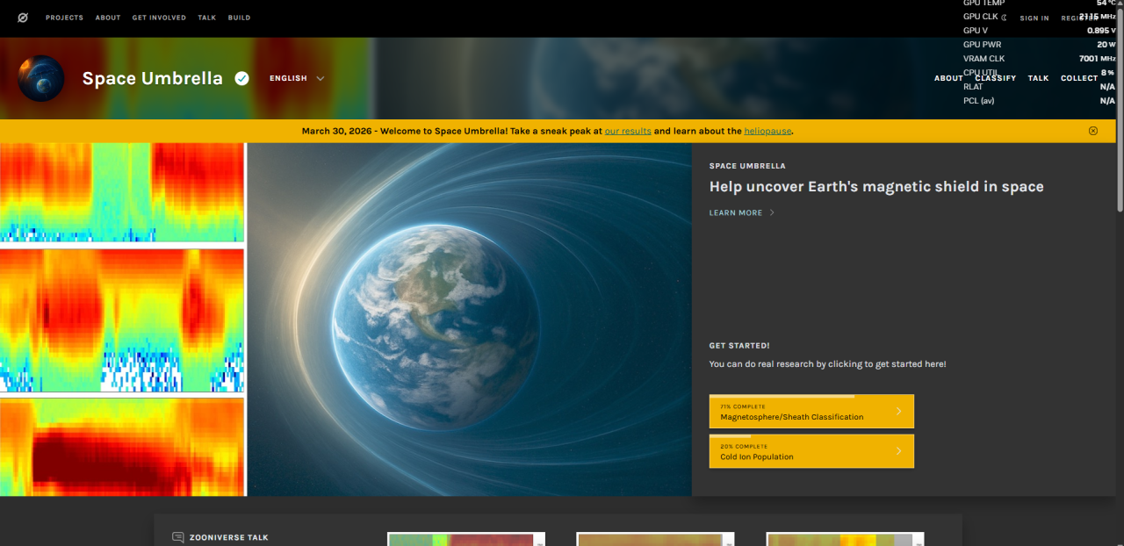1124x546 pixels.
Task: Click the top spectrogram subject image
Action: [122, 192]
